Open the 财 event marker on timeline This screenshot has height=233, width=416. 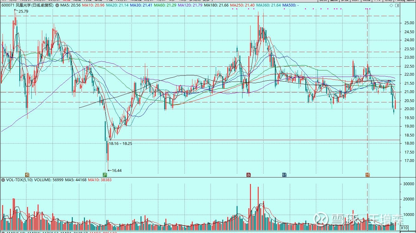[x=284, y=175]
